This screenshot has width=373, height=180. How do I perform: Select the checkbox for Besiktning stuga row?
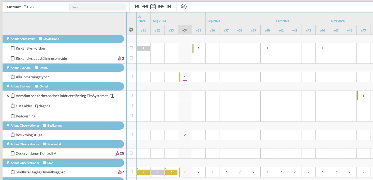pos(131,134)
